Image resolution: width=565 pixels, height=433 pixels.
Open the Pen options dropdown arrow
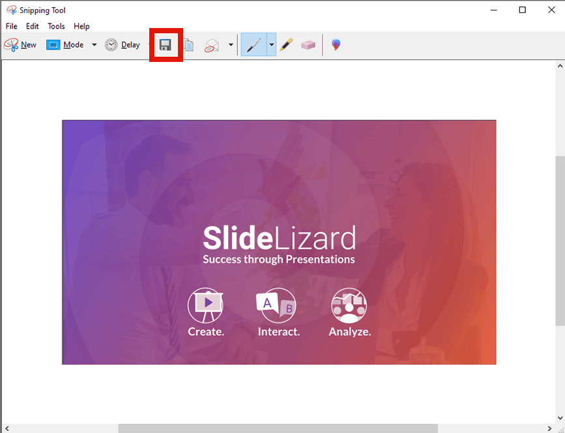(272, 45)
